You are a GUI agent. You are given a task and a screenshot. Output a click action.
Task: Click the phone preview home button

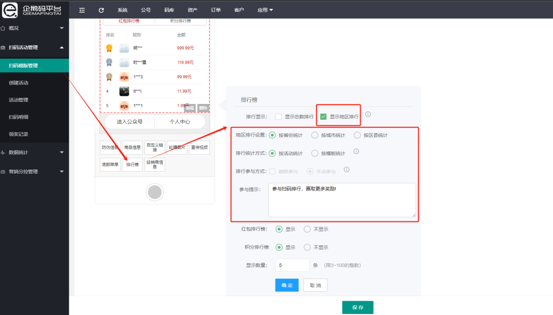155,192
